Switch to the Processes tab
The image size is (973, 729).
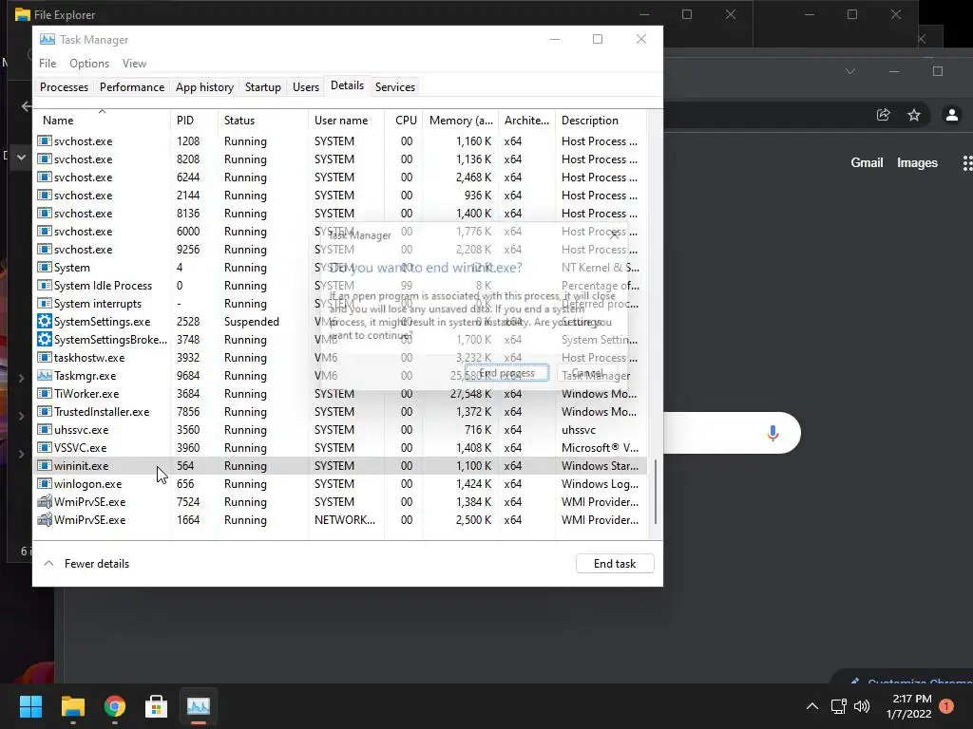coord(64,86)
